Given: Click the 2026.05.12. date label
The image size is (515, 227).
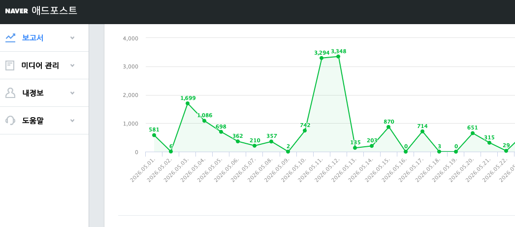Looking at the screenshot, I should 327,169.
